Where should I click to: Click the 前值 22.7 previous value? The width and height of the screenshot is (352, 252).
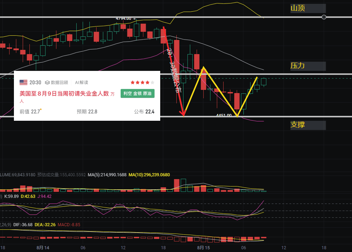click(30, 111)
